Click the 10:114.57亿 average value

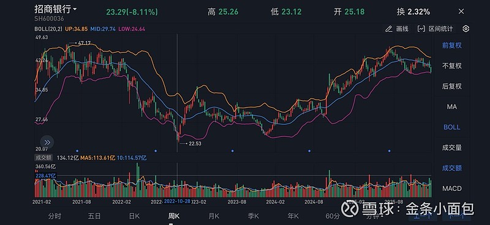(x=132, y=158)
